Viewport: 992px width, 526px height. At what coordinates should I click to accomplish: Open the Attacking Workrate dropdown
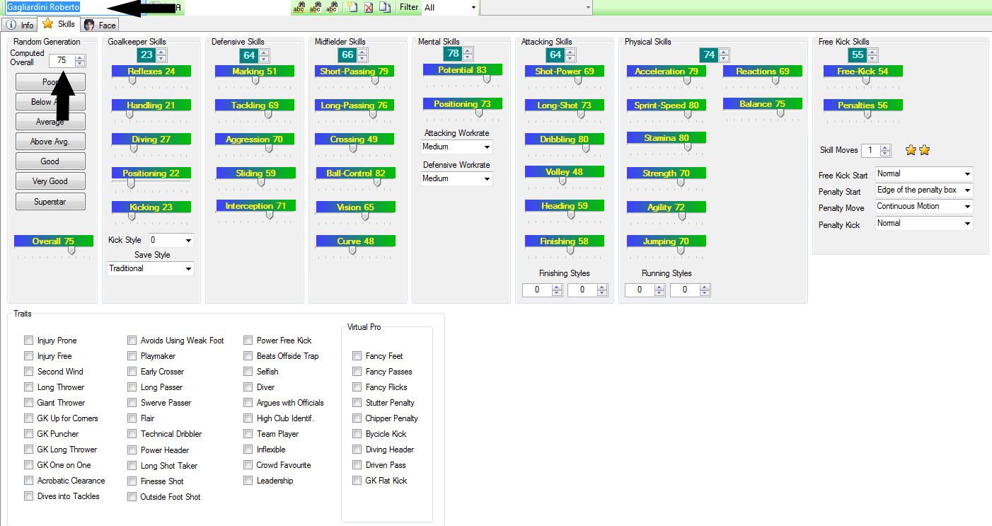point(456,147)
